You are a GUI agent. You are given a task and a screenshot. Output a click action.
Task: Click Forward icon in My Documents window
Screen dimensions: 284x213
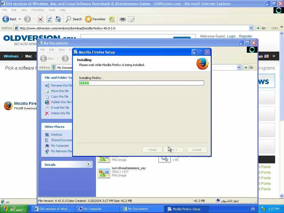point(65,59)
